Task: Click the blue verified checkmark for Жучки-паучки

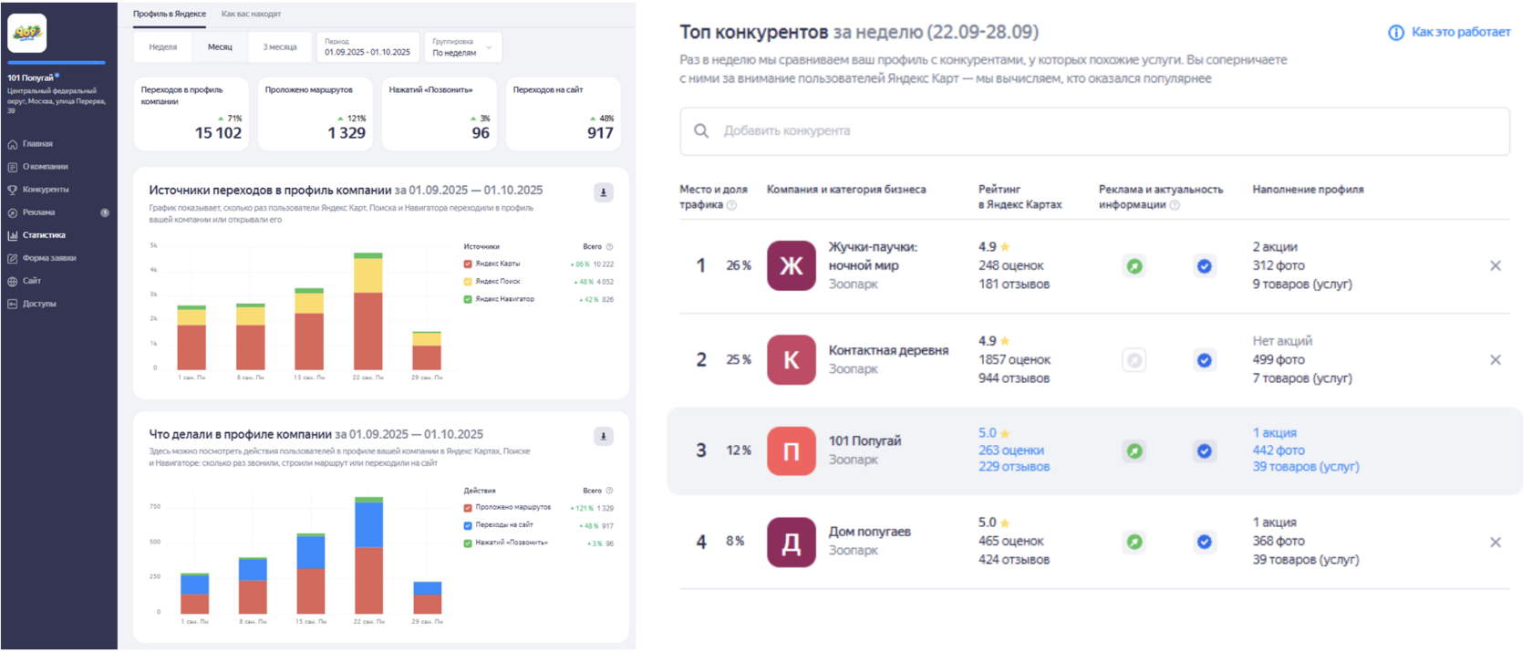Action: coord(1205,266)
